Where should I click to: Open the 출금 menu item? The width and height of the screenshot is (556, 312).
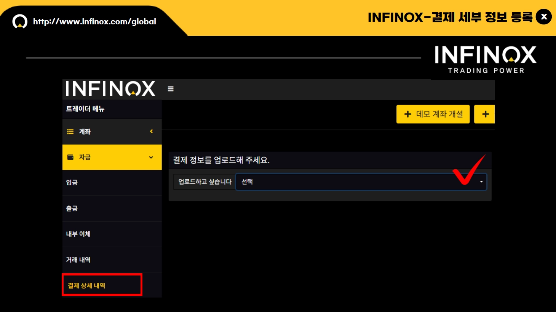112,209
